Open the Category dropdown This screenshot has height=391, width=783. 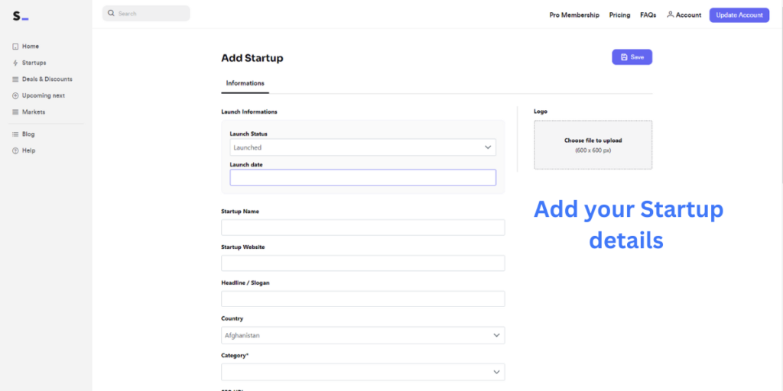coord(363,372)
